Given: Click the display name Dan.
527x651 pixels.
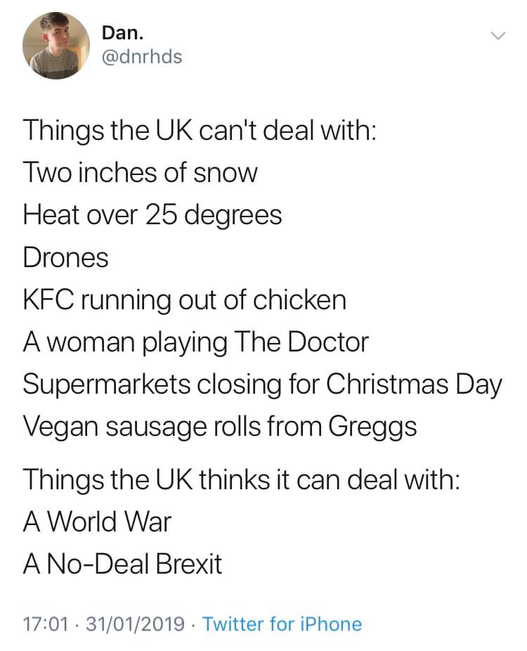Looking at the screenshot, I should pos(123,33).
